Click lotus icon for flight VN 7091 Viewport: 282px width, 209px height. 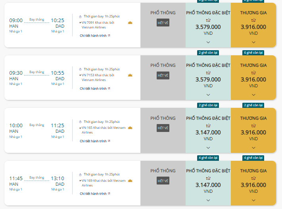pos(130,23)
